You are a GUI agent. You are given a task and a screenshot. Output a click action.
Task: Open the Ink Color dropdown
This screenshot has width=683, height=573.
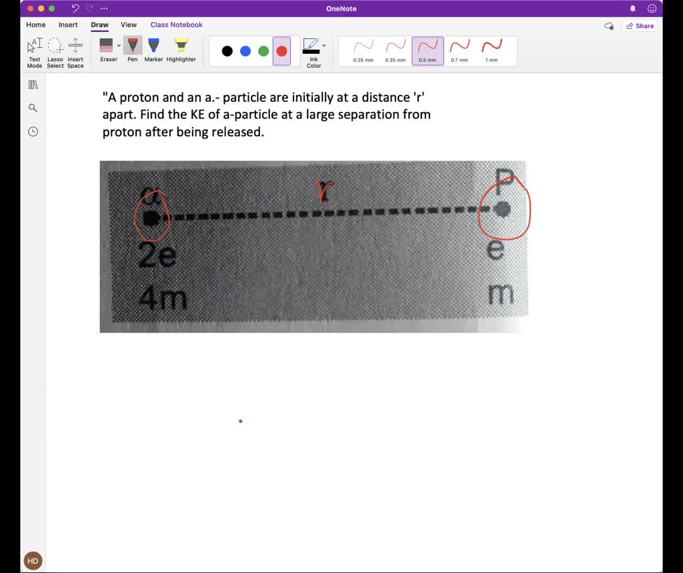pyautogui.click(x=324, y=45)
